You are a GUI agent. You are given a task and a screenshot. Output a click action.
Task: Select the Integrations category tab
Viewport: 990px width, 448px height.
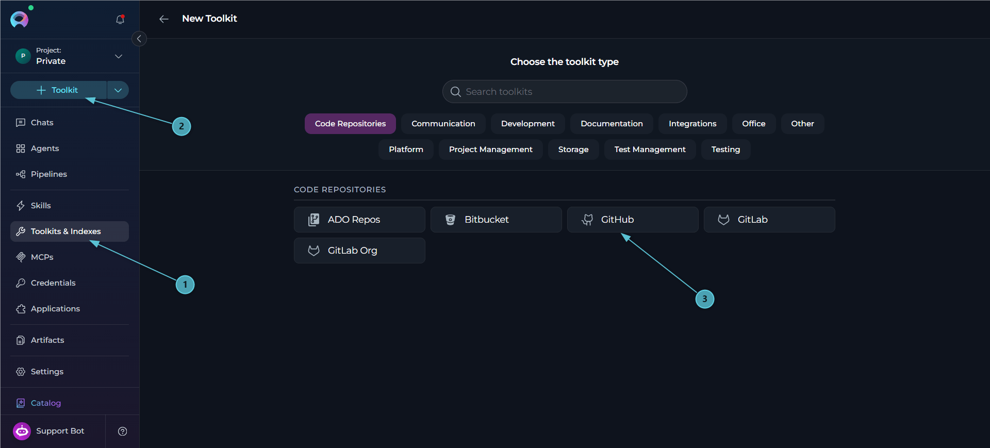tap(692, 124)
